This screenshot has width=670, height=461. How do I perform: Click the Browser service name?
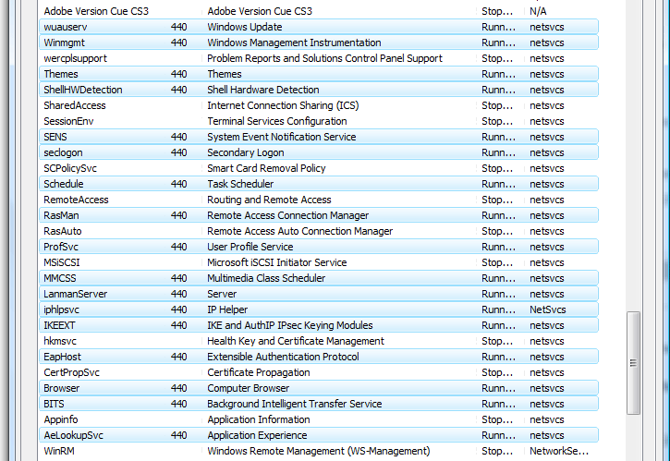[61, 388]
